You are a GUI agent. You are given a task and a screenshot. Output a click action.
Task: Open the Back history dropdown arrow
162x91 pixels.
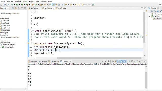coord(85,5)
